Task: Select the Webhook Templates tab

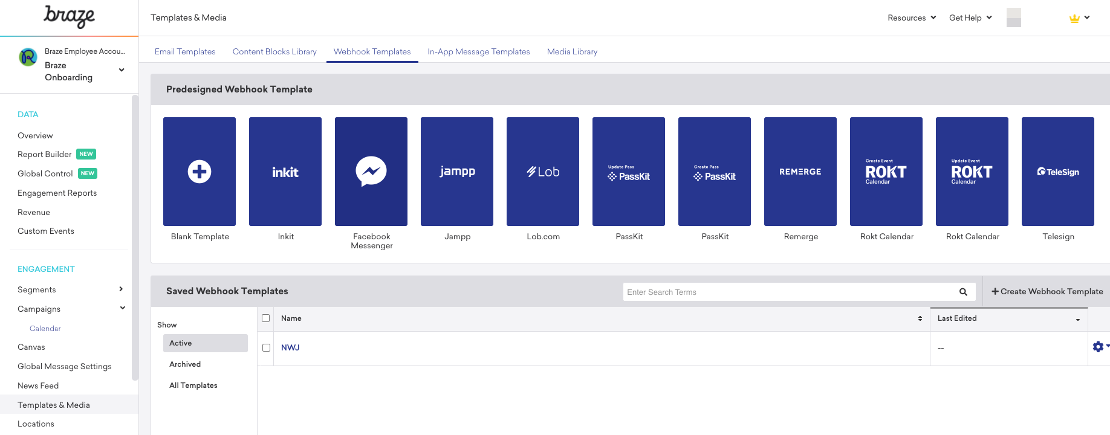Action: [x=372, y=51]
